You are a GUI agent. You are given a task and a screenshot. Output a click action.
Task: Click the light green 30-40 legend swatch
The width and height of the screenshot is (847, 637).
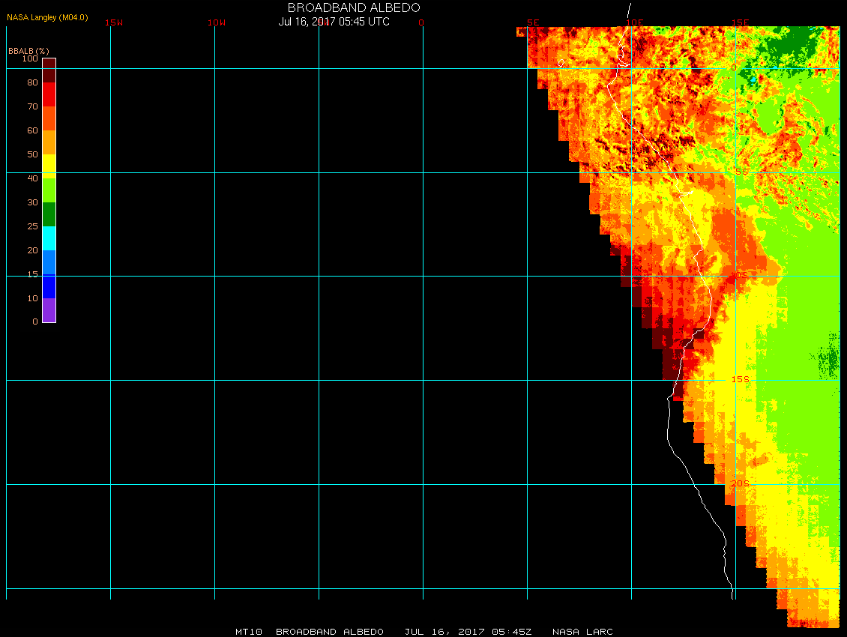(x=49, y=190)
